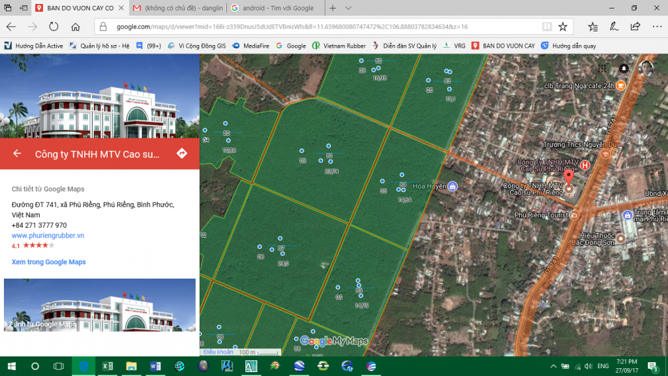The width and height of the screenshot is (668, 376).
Task: Open Excel from the taskbar
Action: (108, 366)
